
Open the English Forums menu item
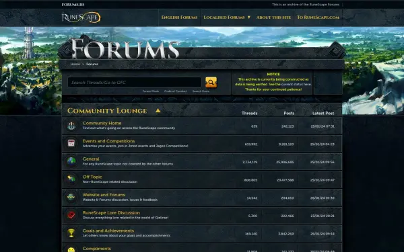click(179, 17)
